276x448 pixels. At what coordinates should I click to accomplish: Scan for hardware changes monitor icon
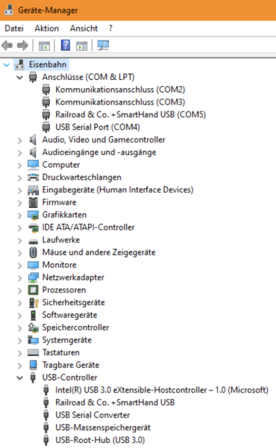103,45
